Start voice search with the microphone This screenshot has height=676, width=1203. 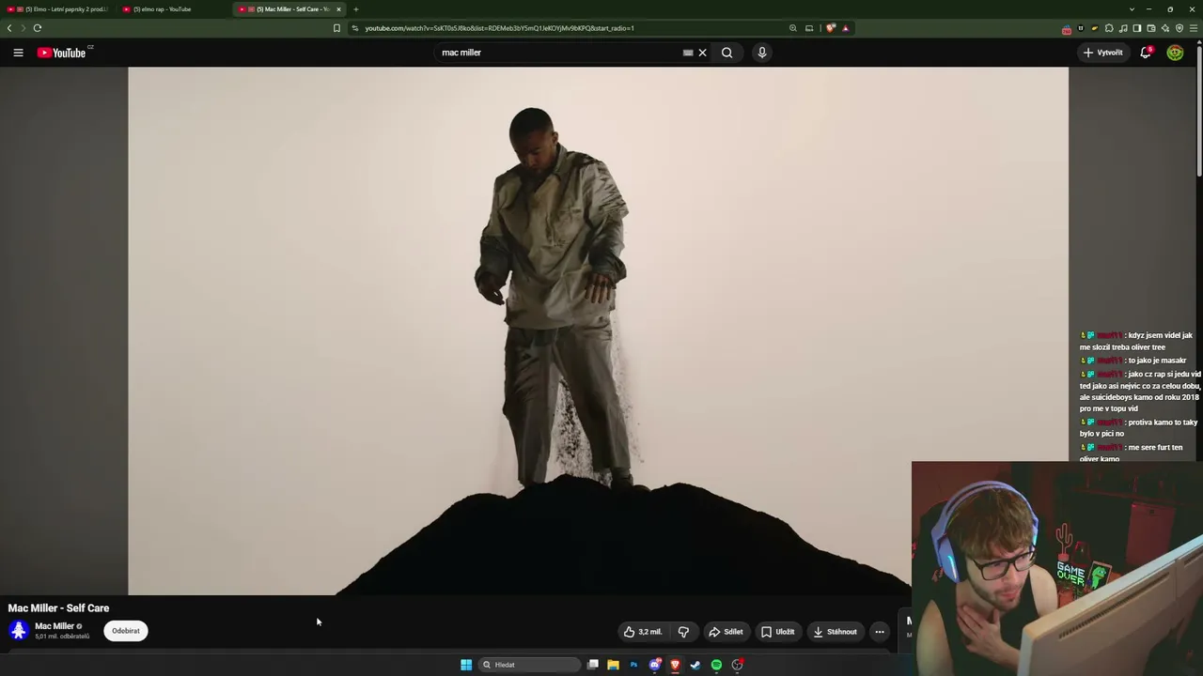point(762,53)
